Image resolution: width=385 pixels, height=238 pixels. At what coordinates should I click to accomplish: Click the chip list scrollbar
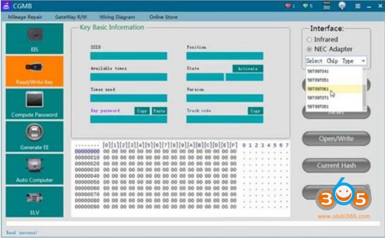(364, 88)
